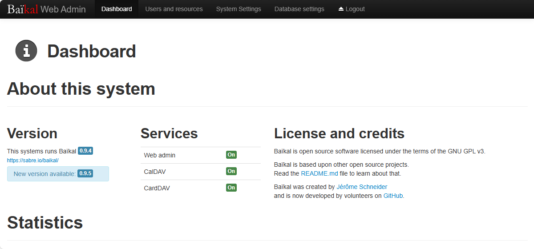Screen dimensions: 534x249
Task: Click the License and credits heading
Action: [x=339, y=133]
